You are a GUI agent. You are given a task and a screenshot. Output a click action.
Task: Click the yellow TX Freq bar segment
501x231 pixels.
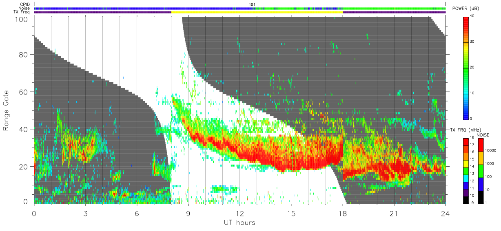coord(257,12)
